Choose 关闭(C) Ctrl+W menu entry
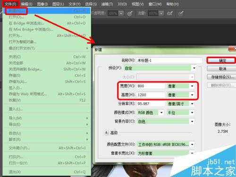The height and width of the screenshot is (177, 236). (47, 57)
